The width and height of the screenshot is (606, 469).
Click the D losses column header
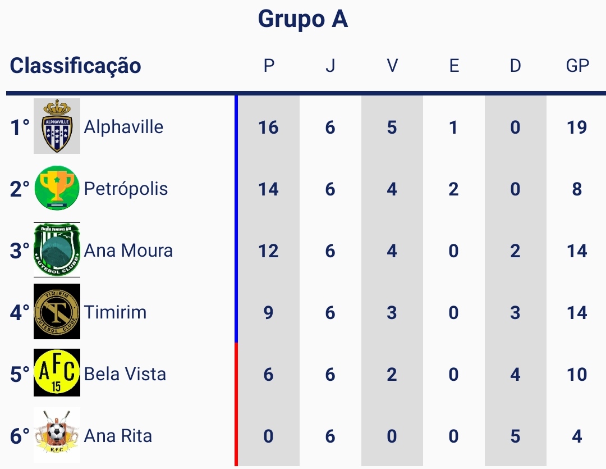click(x=515, y=66)
